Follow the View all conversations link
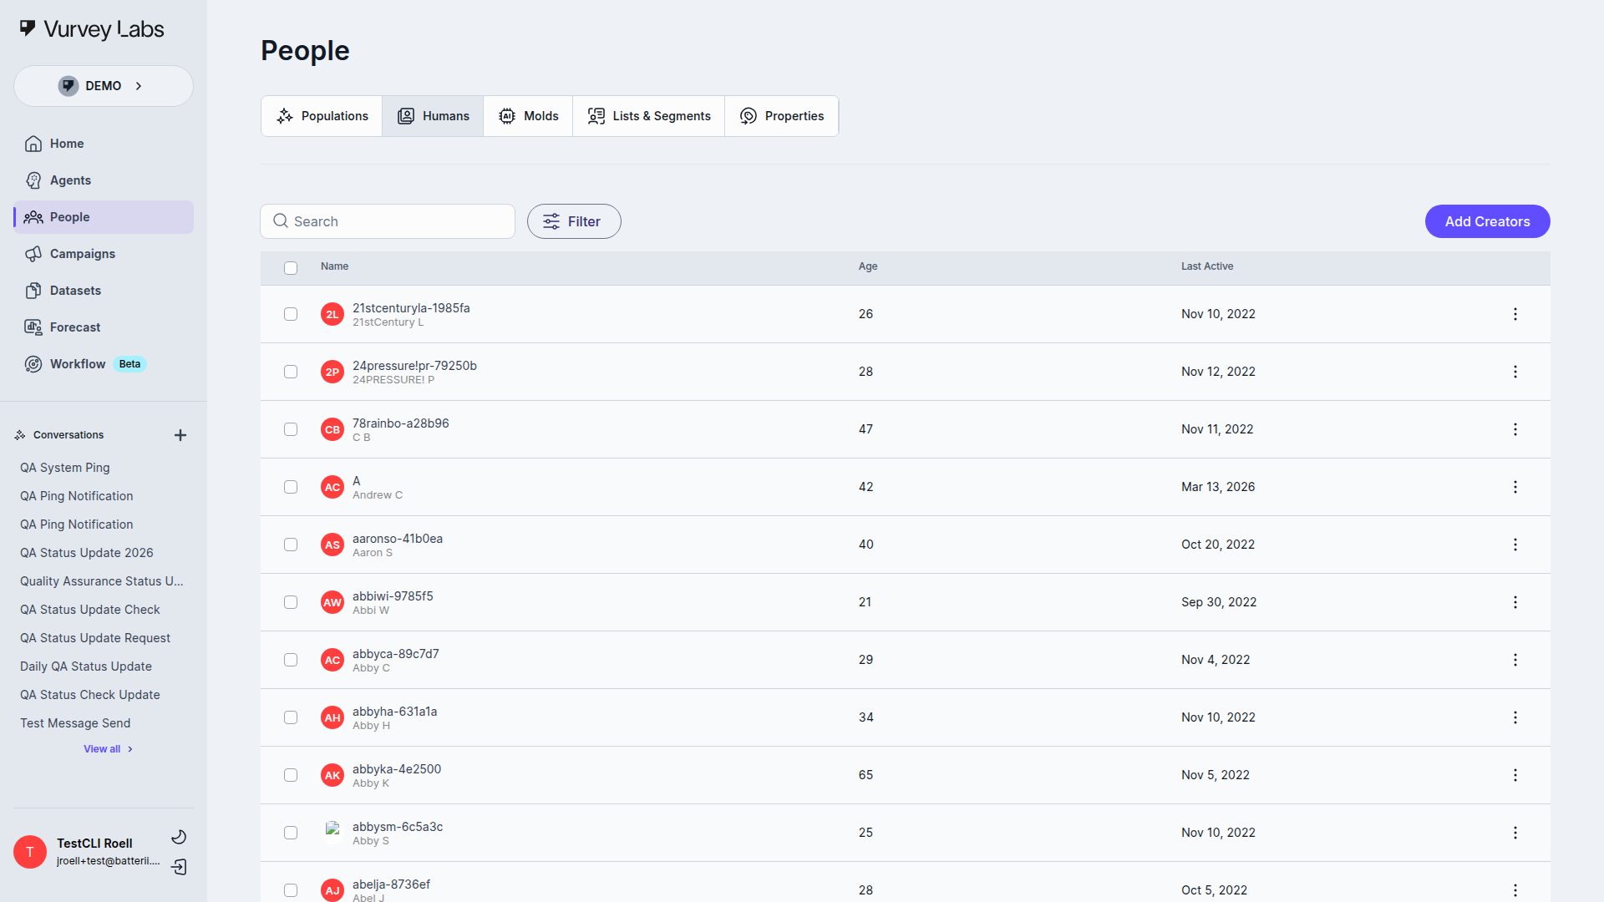1604x902 pixels. point(108,749)
